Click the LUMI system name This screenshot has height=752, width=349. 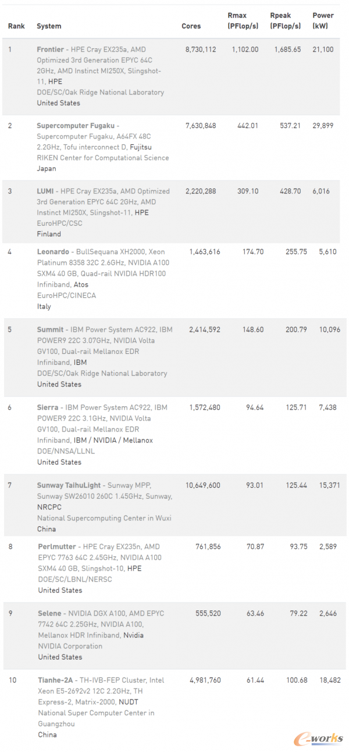46,191
